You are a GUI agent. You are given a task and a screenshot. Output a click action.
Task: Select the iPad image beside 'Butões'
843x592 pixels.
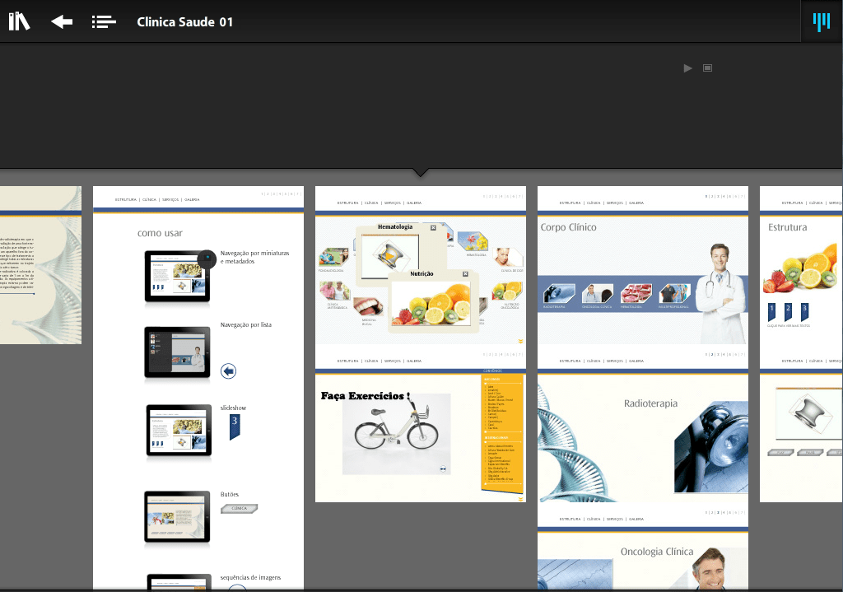coord(178,516)
